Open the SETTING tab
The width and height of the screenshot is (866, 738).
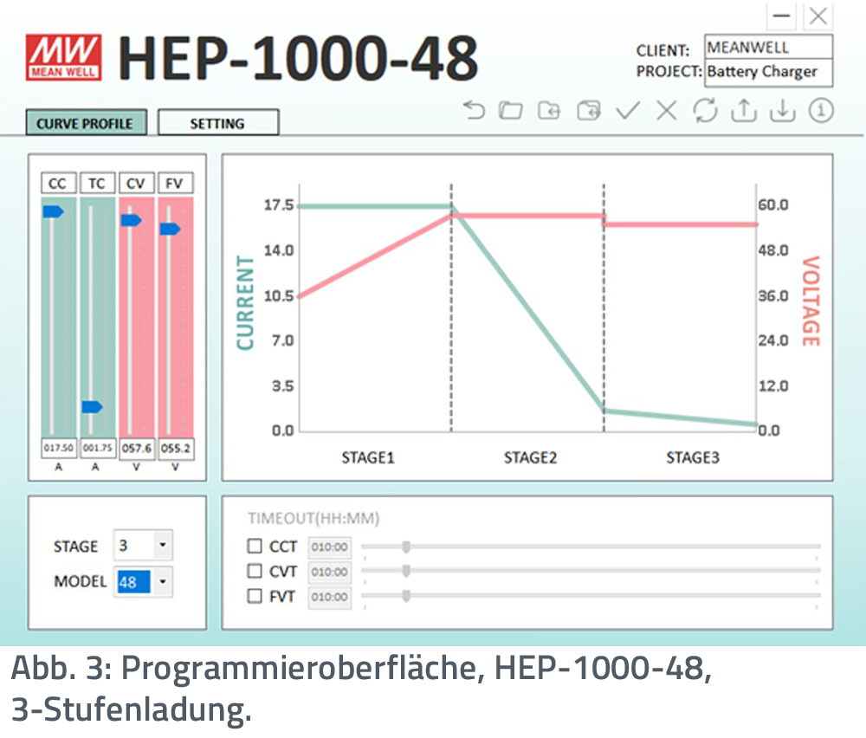pos(218,123)
